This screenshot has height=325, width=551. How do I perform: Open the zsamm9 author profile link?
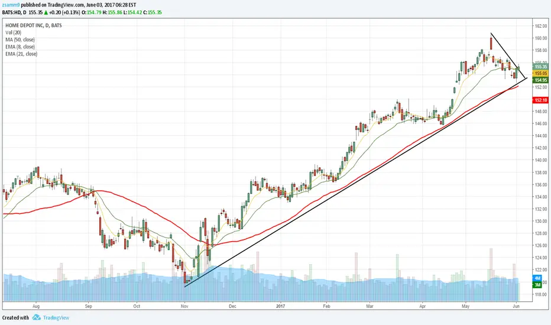(x=11, y=5)
